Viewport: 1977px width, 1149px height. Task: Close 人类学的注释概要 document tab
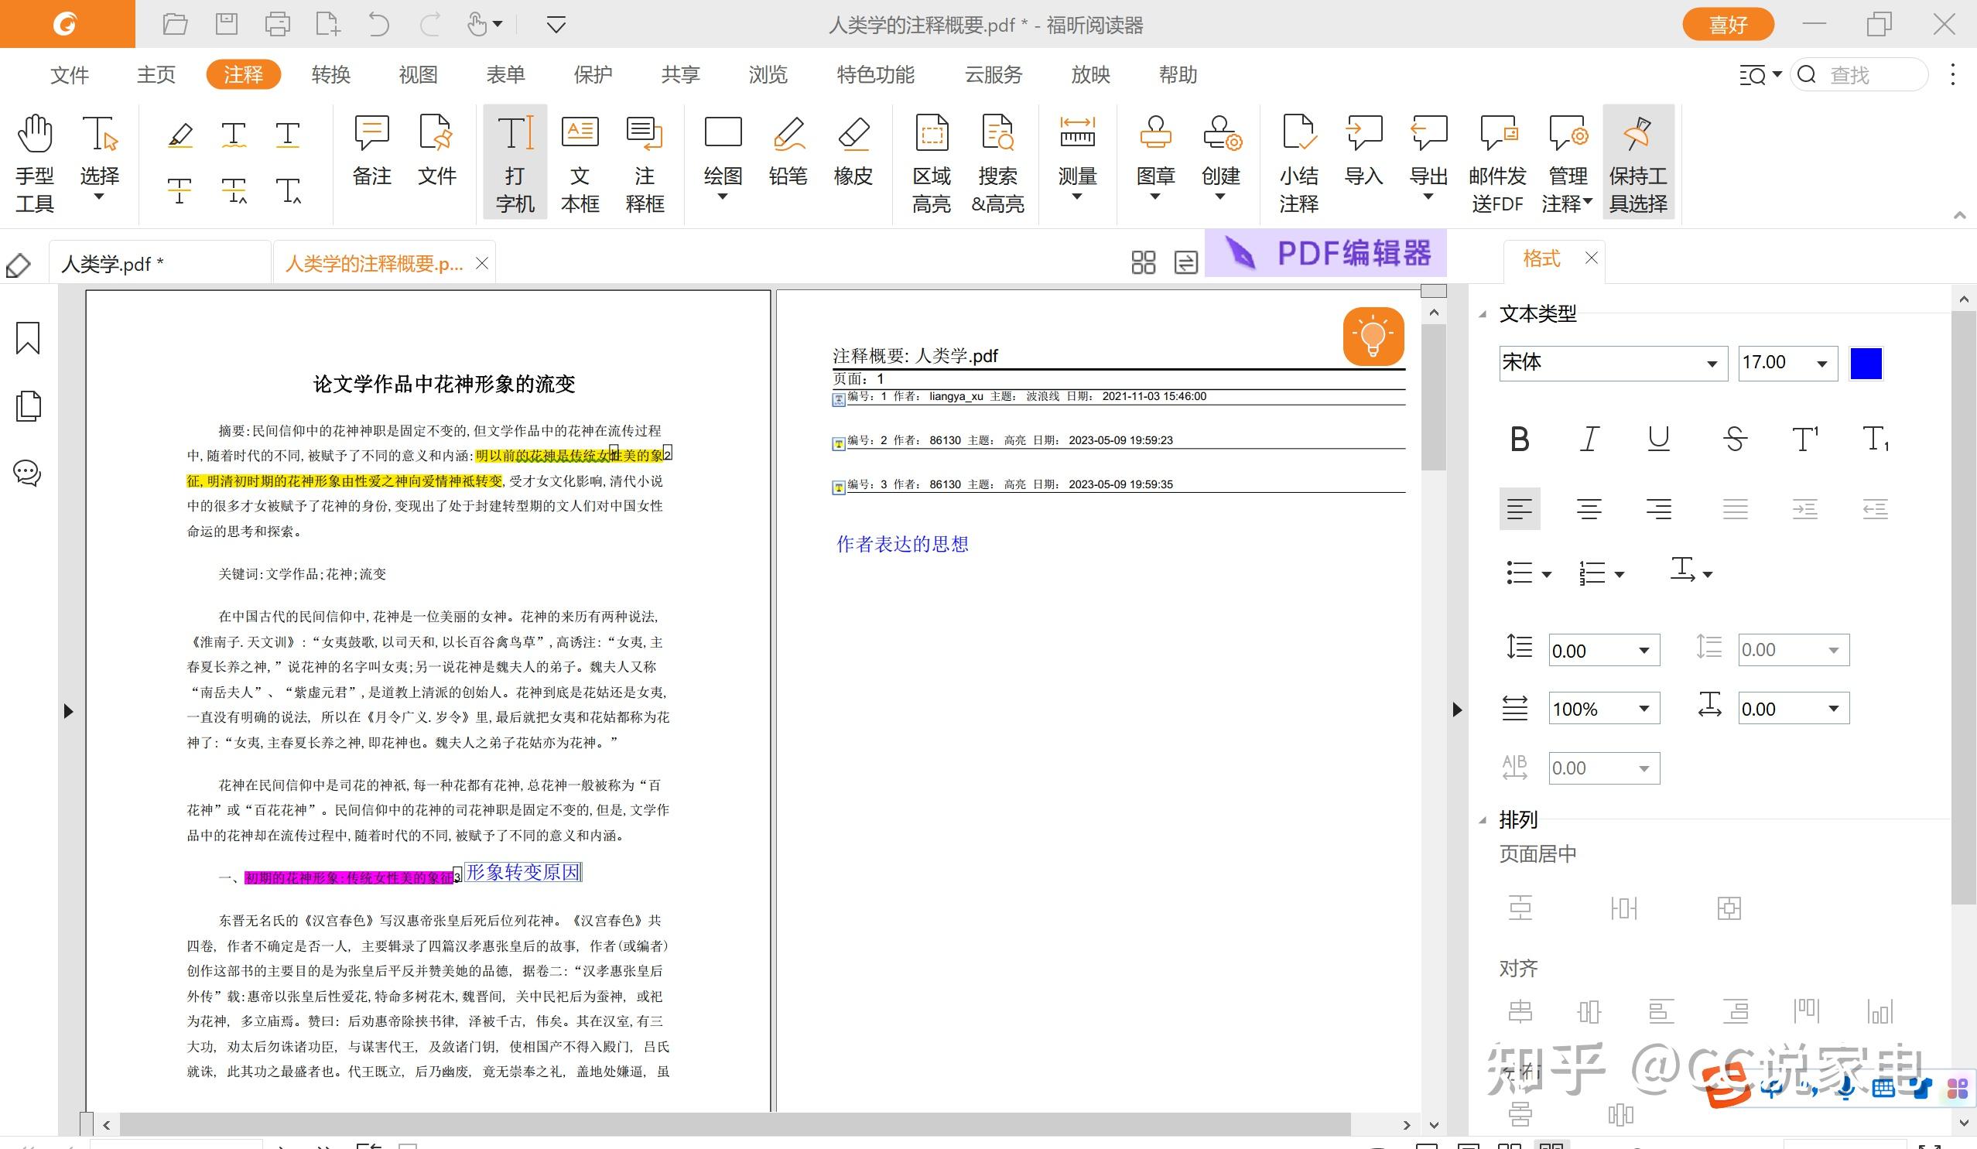[x=482, y=264]
